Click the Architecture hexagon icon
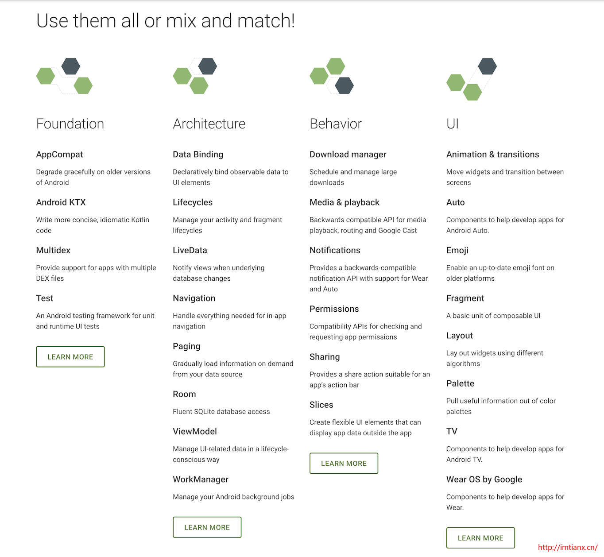Image resolution: width=604 pixels, height=557 pixels. [x=195, y=76]
